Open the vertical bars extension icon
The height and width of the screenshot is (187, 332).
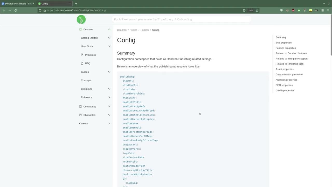(x=322, y=10)
